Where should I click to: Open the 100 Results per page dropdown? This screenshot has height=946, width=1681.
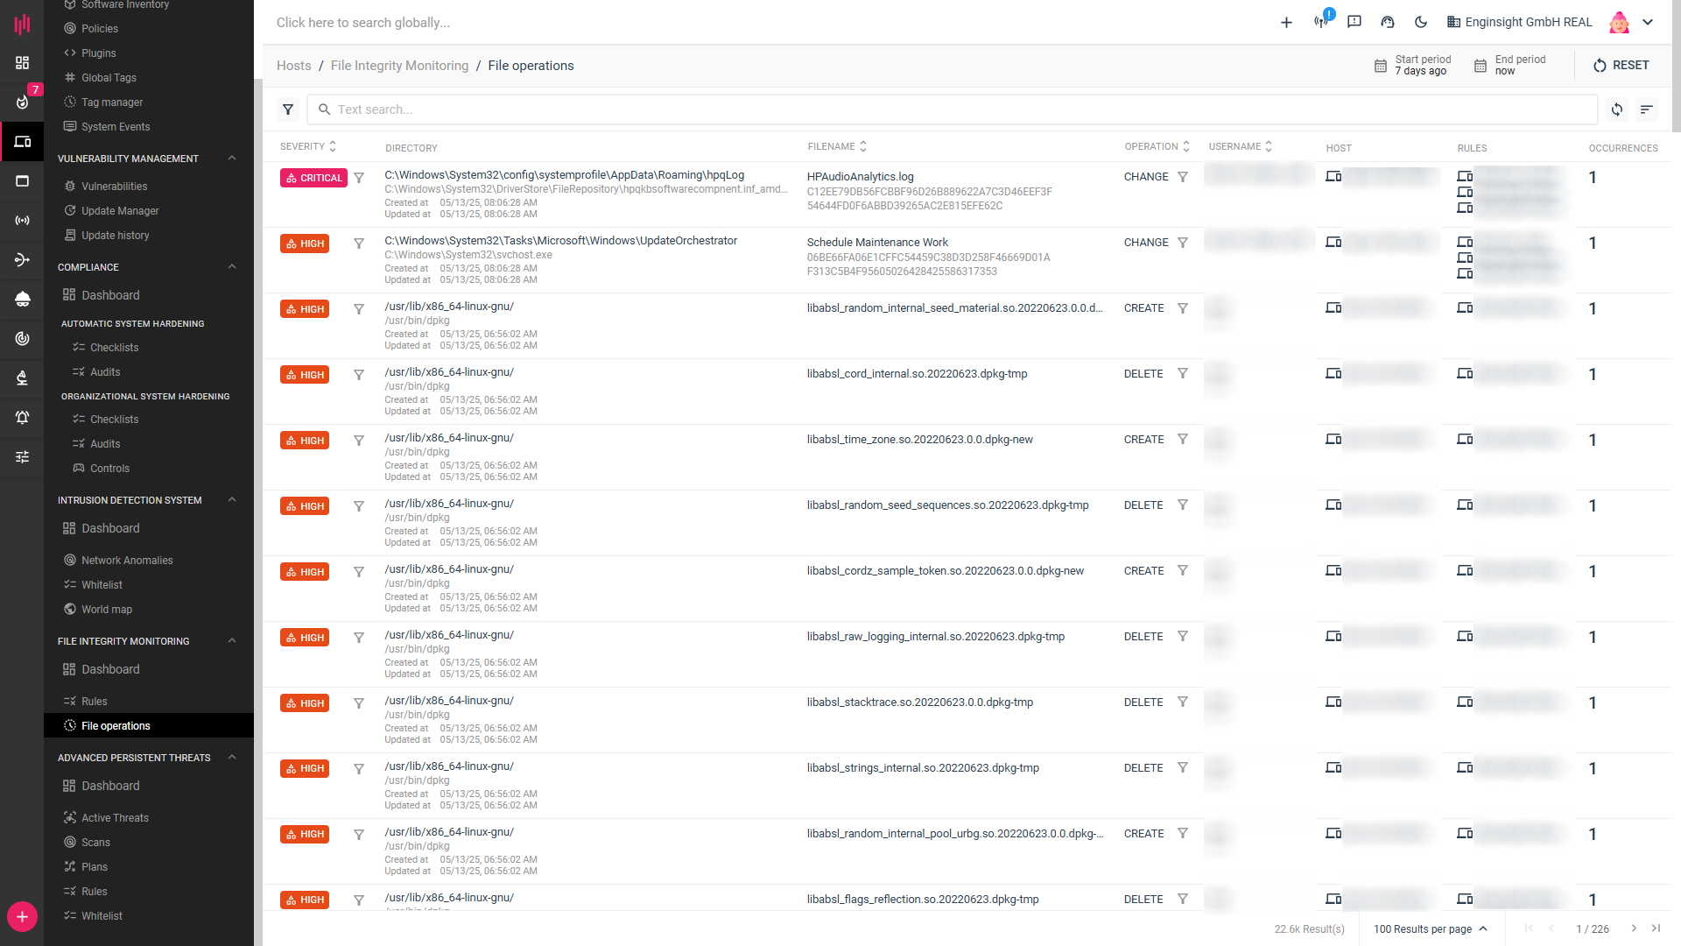coord(1430,928)
